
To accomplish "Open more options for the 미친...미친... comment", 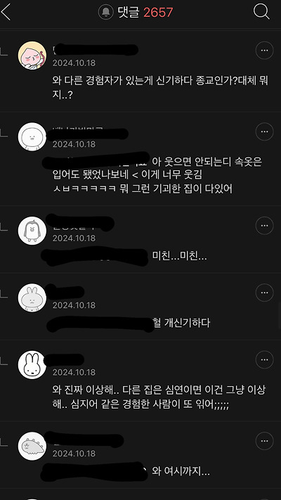I will pyautogui.click(x=264, y=226).
